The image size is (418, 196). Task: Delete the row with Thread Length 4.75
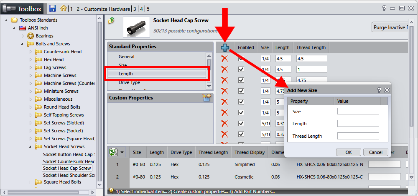[225, 80]
